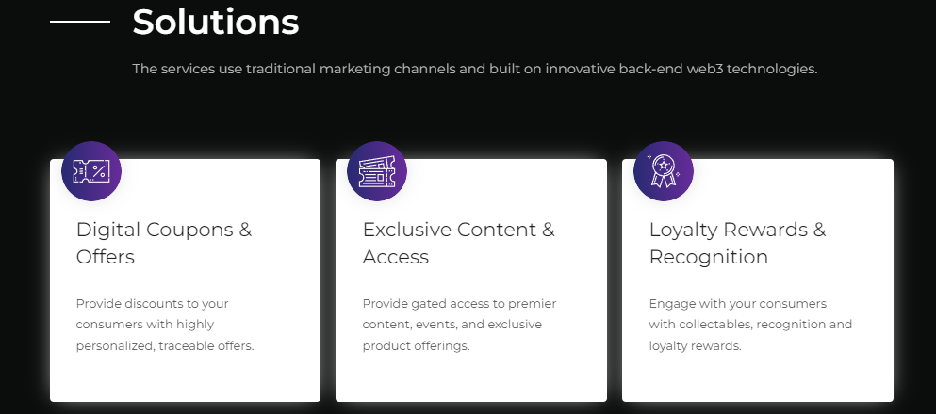Click the Loyalty Rewards ribbon badge icon
Image resolution: width=936 pixels, height=414 pixels.
[x=664, y=171]
